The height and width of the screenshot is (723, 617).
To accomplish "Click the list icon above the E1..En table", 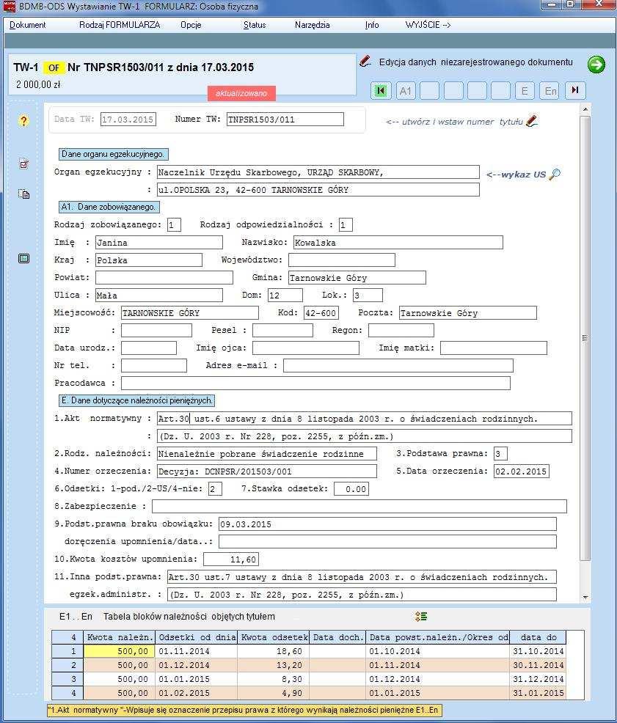I will coord(421,617).
